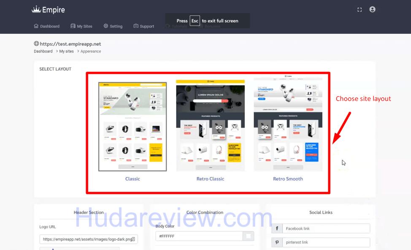Focus the Facebook link input field
The image size is (411, 250).
click(326, 228)
